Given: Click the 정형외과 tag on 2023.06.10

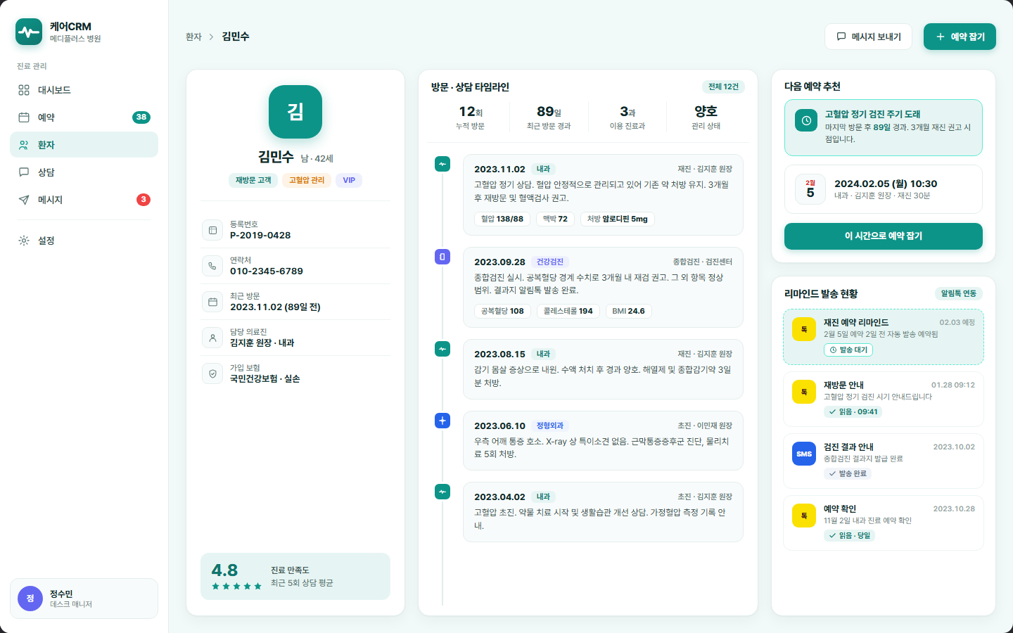Looking at the screenshot, I should pos(550,426).
